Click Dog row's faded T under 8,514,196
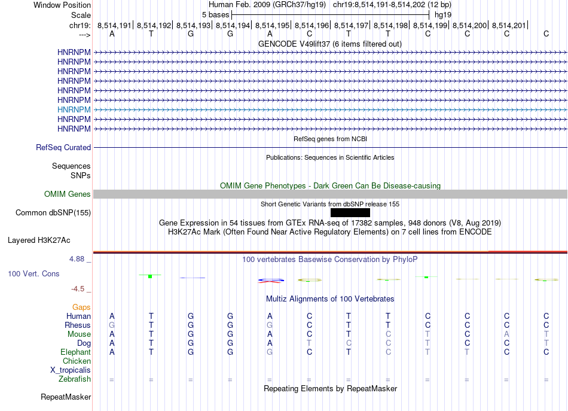Image resolution: width=568 pixels, height=411 pixels. click(309, 343)
